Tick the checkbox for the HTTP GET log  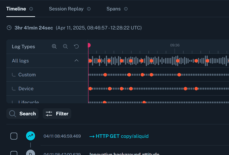[x=14, y=136]
